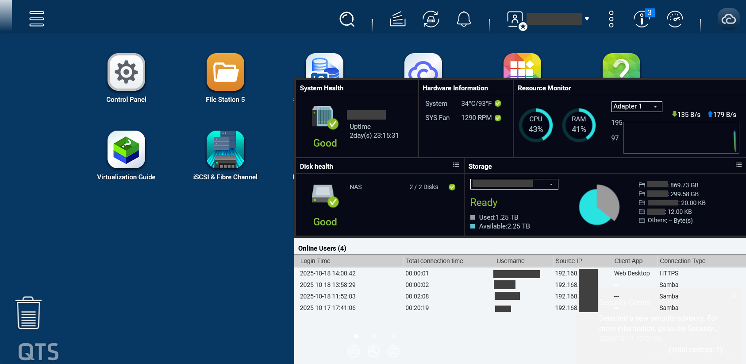This screenshot has width=746, height=364.
Task: Open the storage volume selector dropdown
Action: click(514, 184)
